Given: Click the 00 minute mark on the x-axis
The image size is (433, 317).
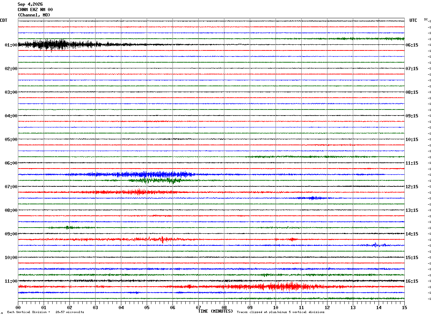Looking at the screenshot, I should tap(18, 307).
